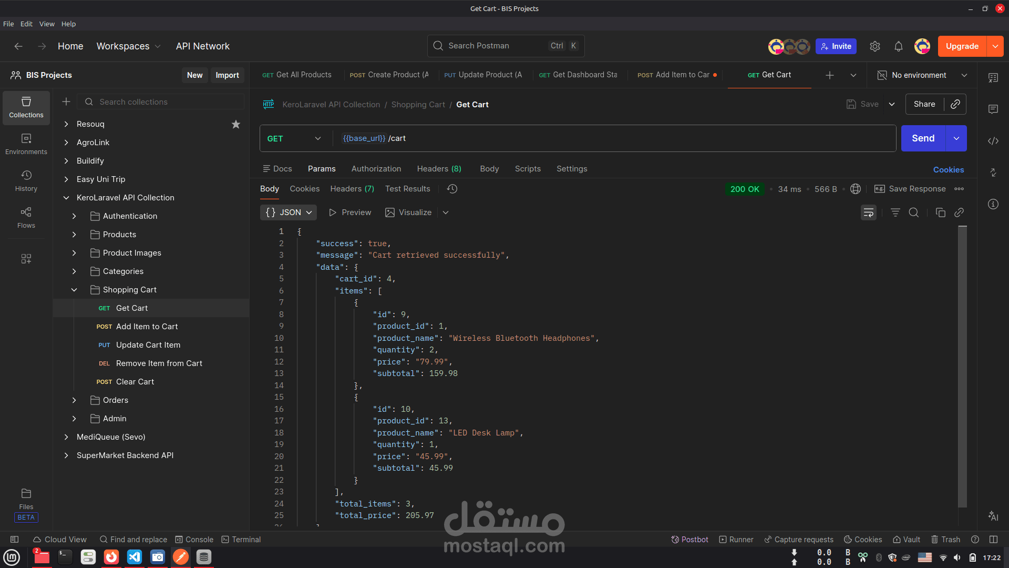Copy response body to clipboard
Screen dimensions: 1009x568
coord(940,212)
